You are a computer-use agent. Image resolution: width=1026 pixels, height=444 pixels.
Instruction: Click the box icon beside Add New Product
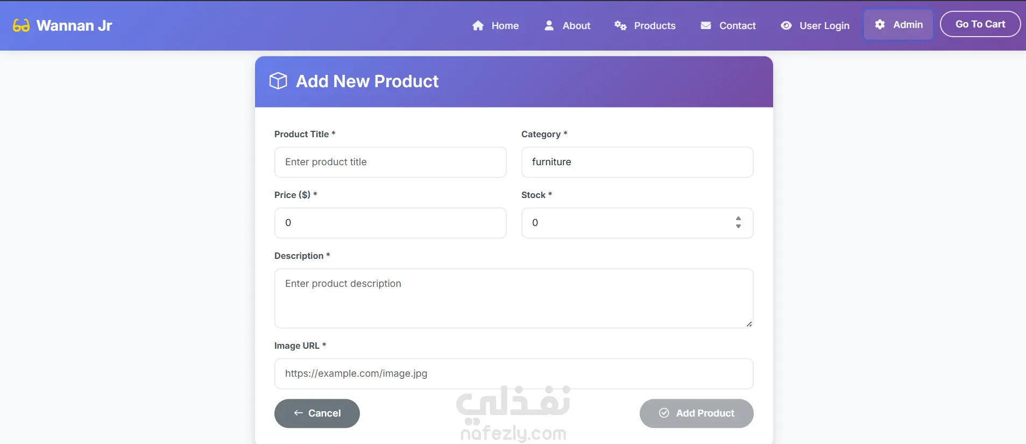click(x=278, y=81)
